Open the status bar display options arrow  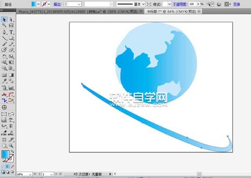[x=110, y=174]
